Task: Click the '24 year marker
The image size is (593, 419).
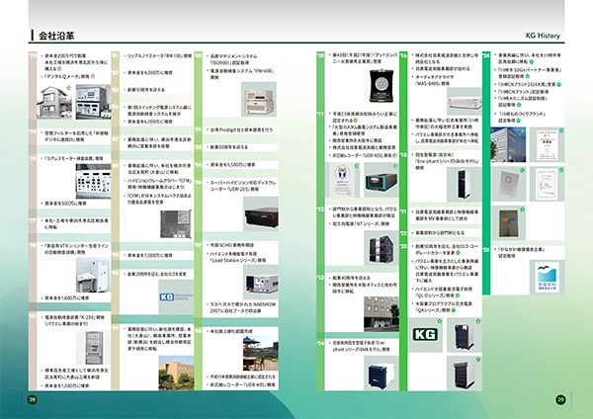Action: [486, 55]
